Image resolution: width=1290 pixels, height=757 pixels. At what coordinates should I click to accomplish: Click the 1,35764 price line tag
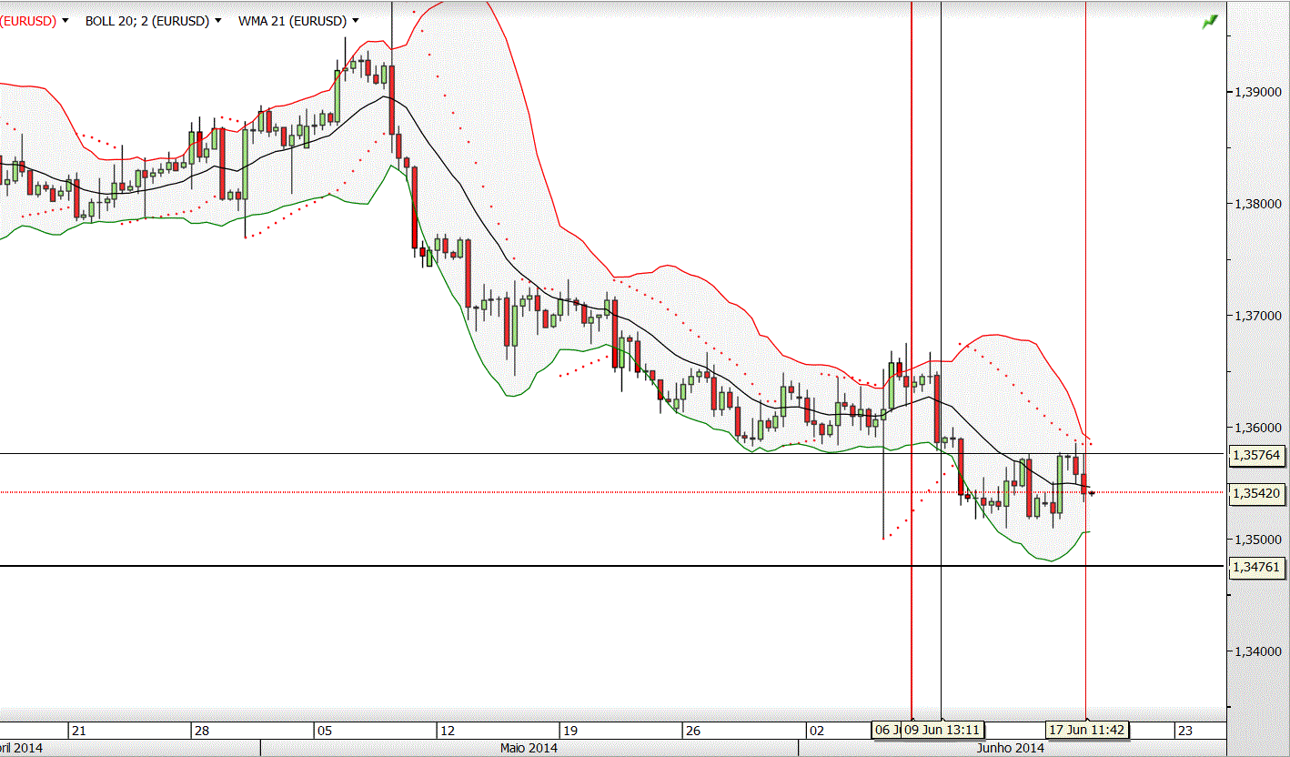click(1255, 454)
